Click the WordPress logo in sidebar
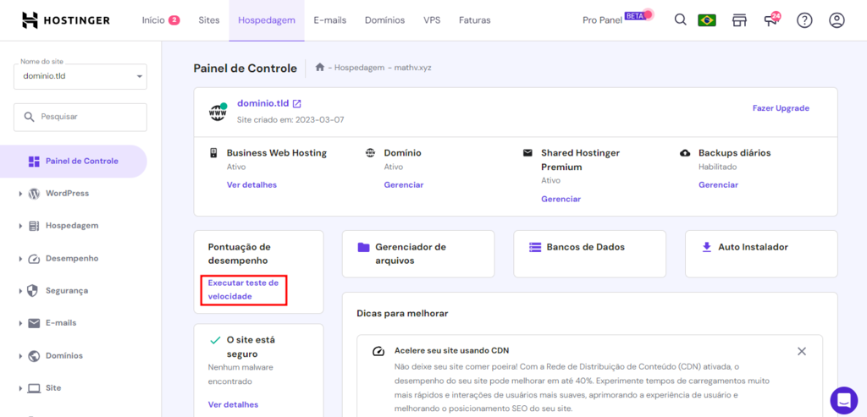This screenshot has height=417, width=867. click(x=34, y=194)
